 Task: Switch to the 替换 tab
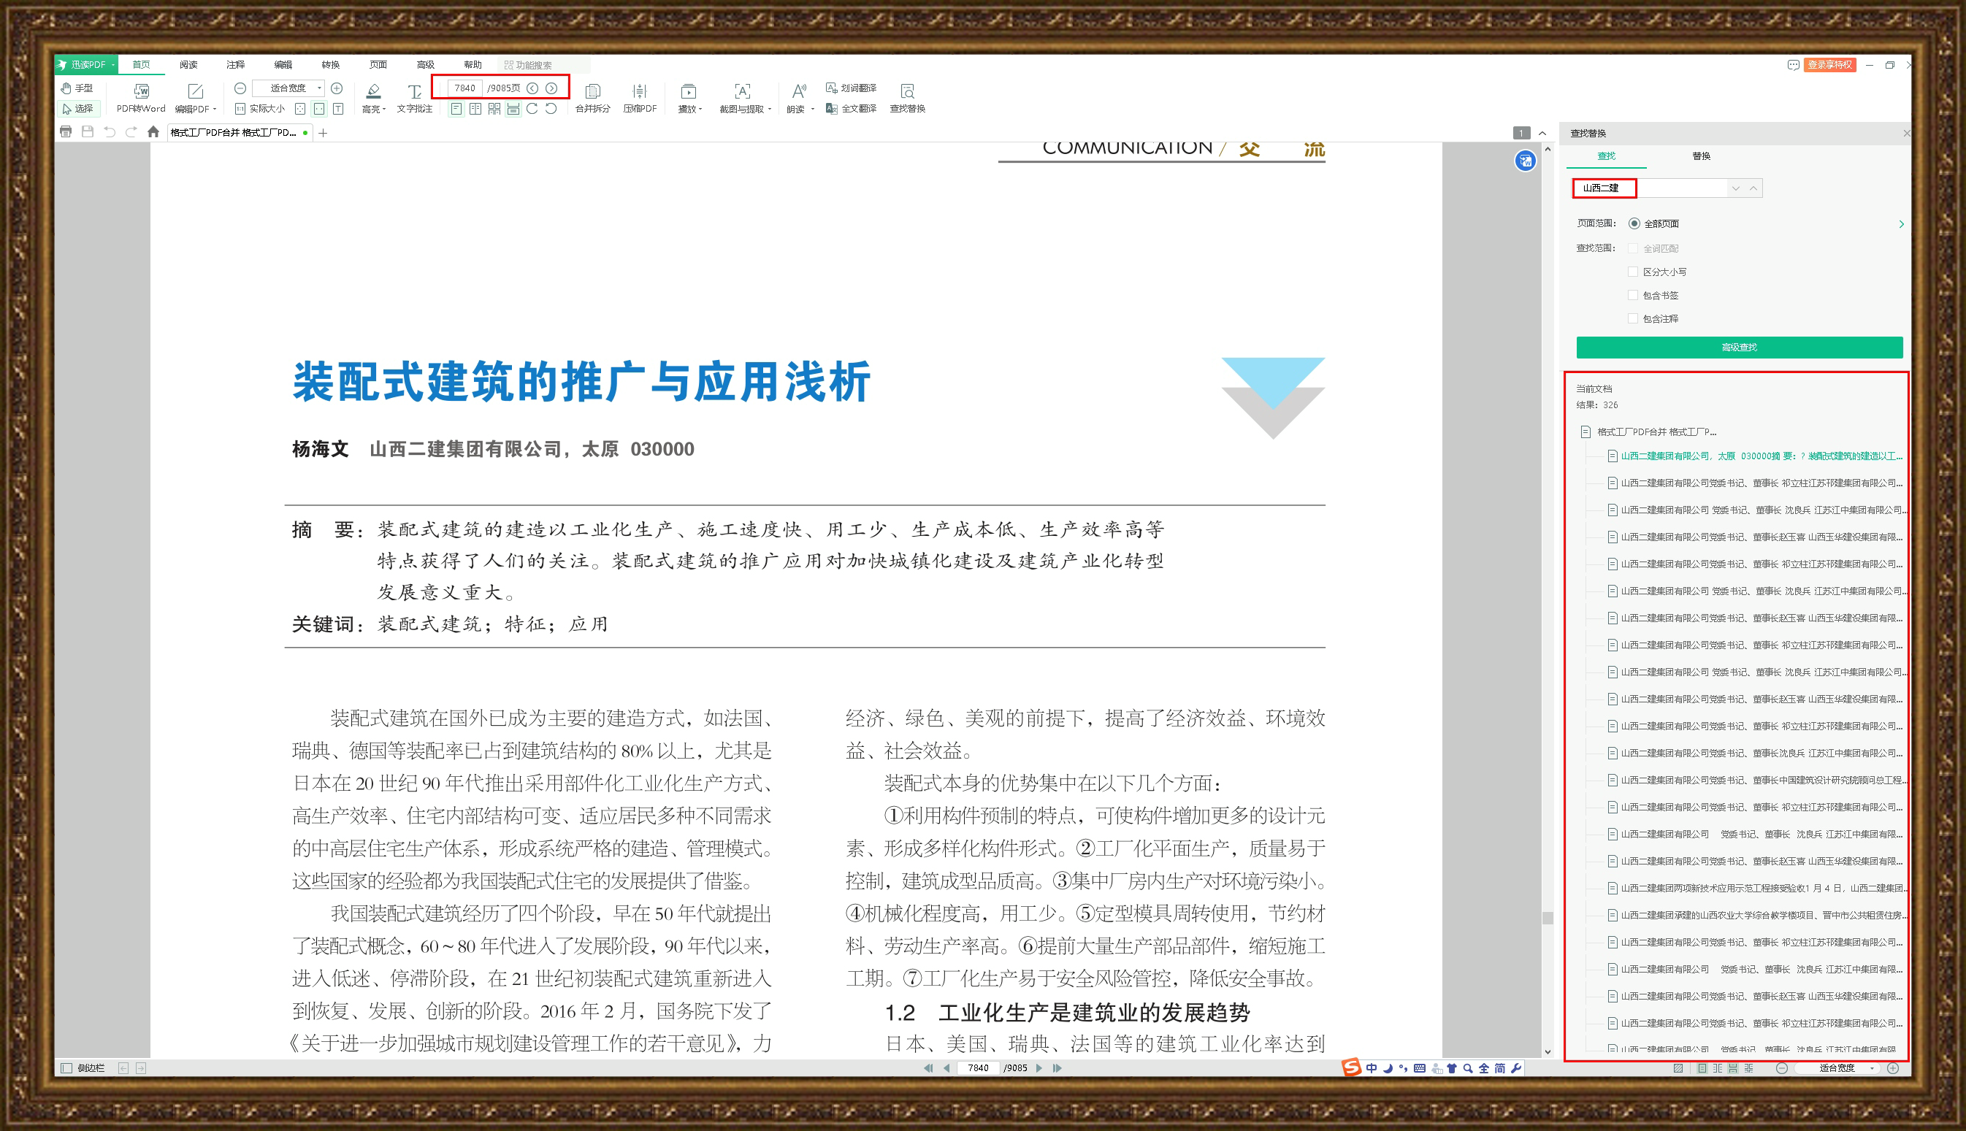coord(1701,156)
